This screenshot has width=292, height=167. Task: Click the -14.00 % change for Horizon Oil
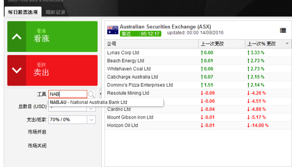pyautogui.click(x=258, y=125)
